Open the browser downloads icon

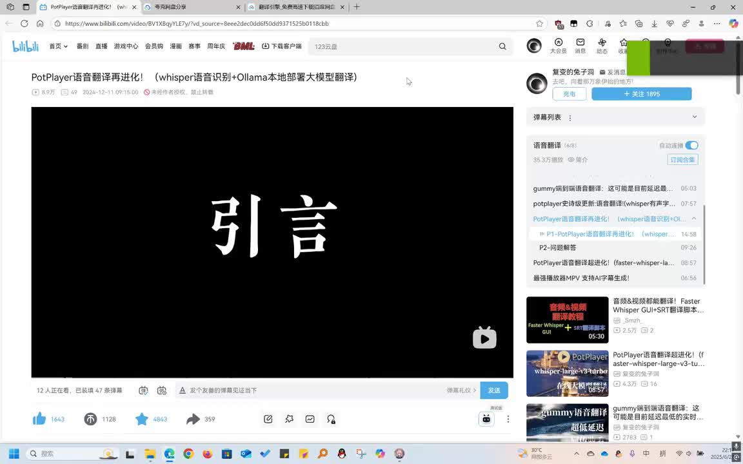coord(655,24)
